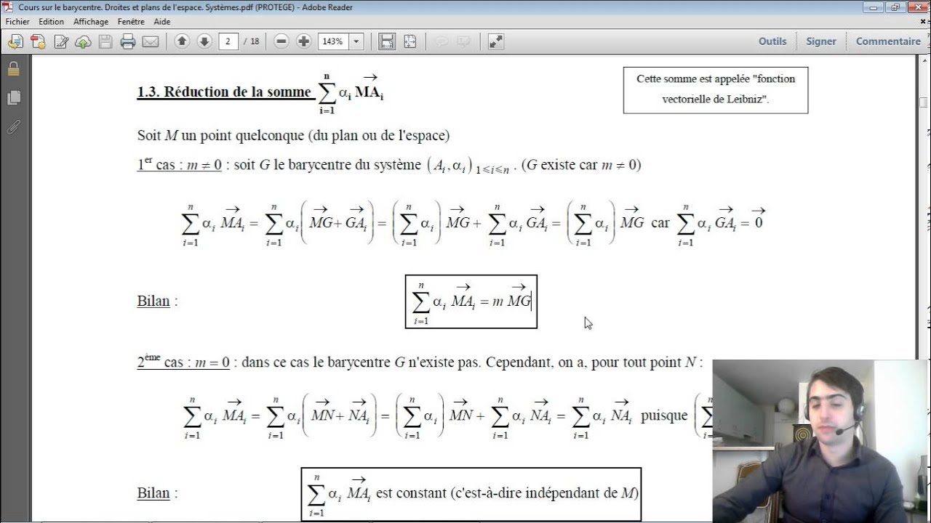Screen dimensions: 931x523
Task: Zoom in with the plus button
Action: [x=304, y=41]
